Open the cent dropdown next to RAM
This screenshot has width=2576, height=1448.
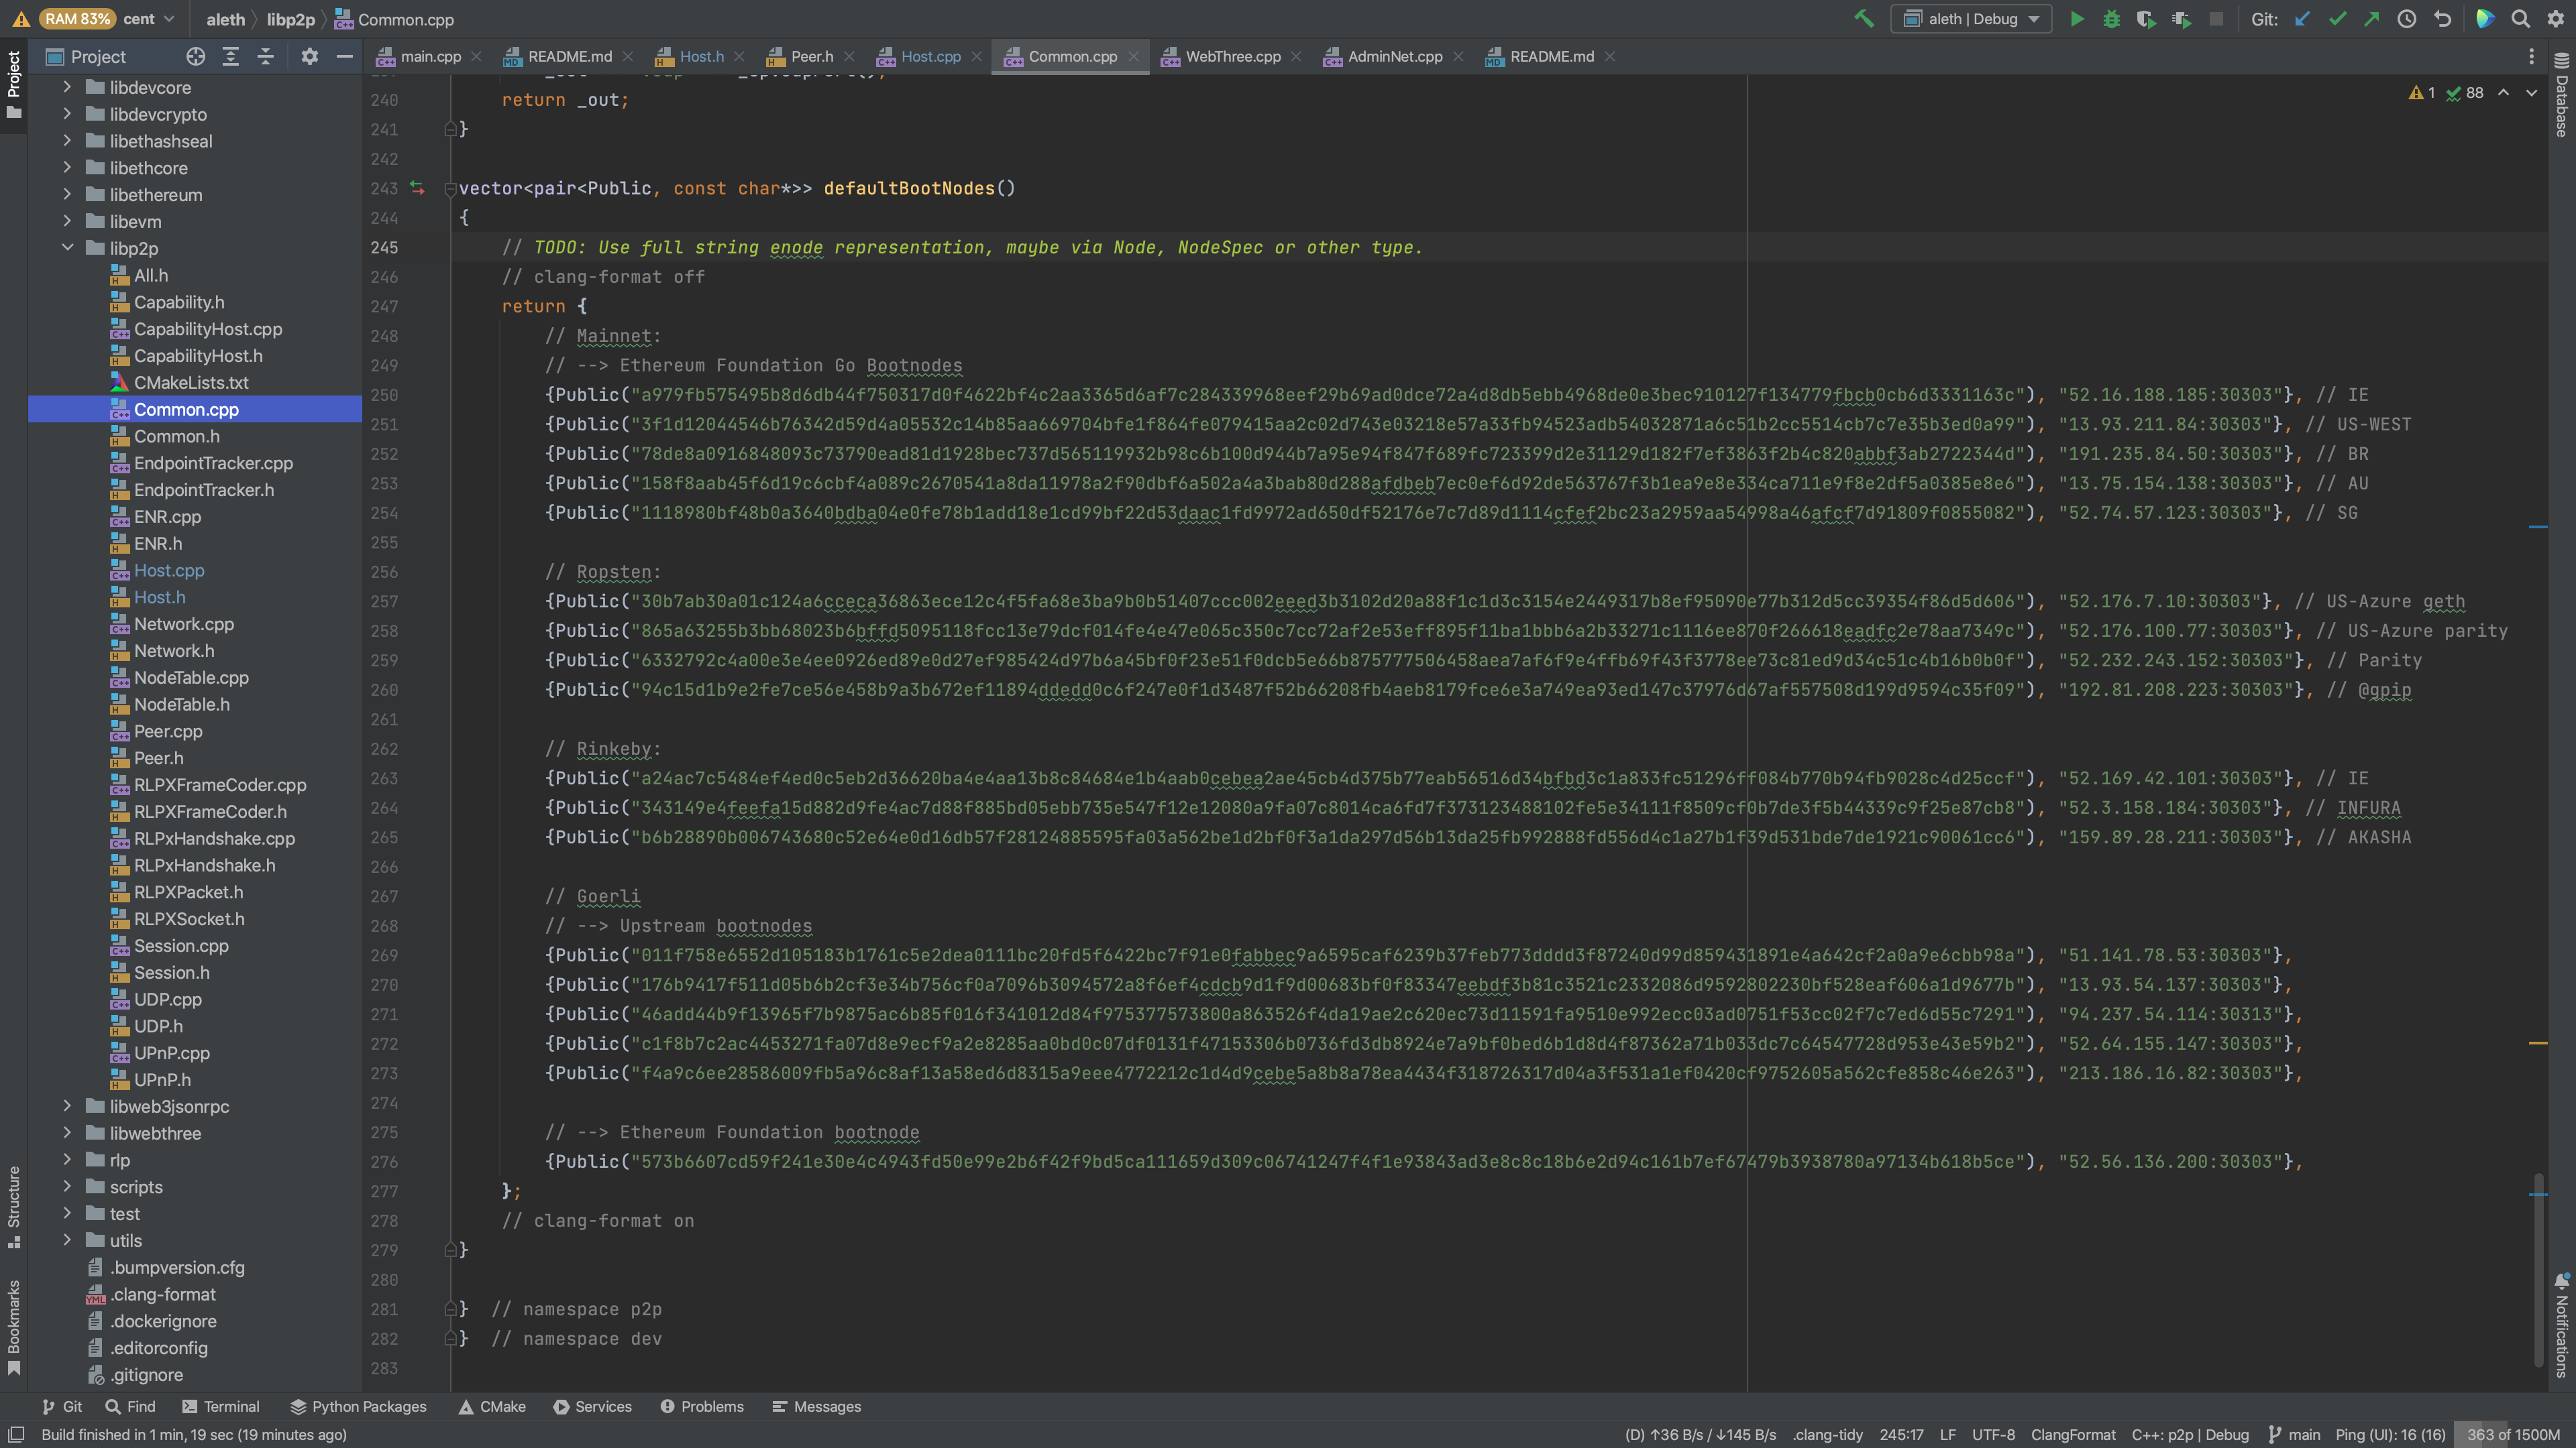[x=149, y=19]
